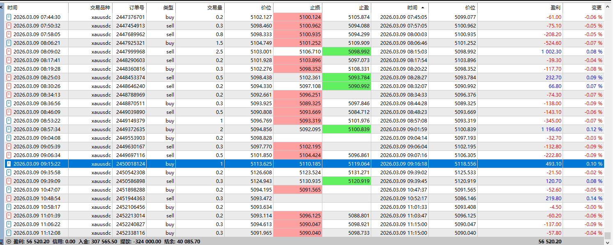This screenshot has width=616, height=245.
Task: Click the sell icon of the 08:09:02 trade
Action: pos(9,51)
